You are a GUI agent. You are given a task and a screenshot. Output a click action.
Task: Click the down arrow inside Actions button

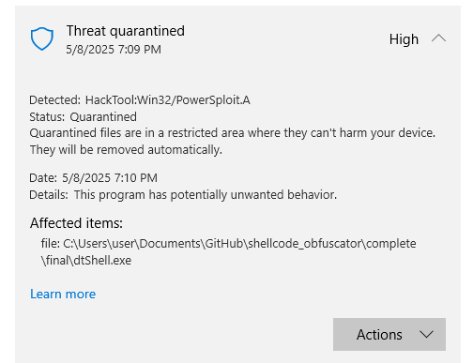click(426, 335)
